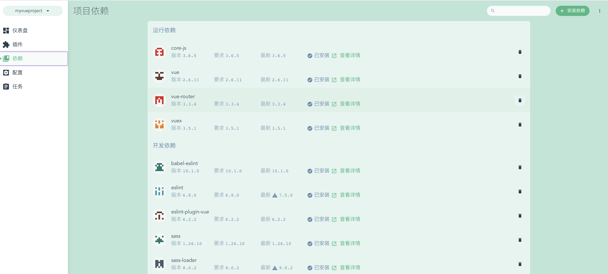Open 查看详情 link for sass
The image size is (608, 274).
pyautogui.click(x=346, y=243)
